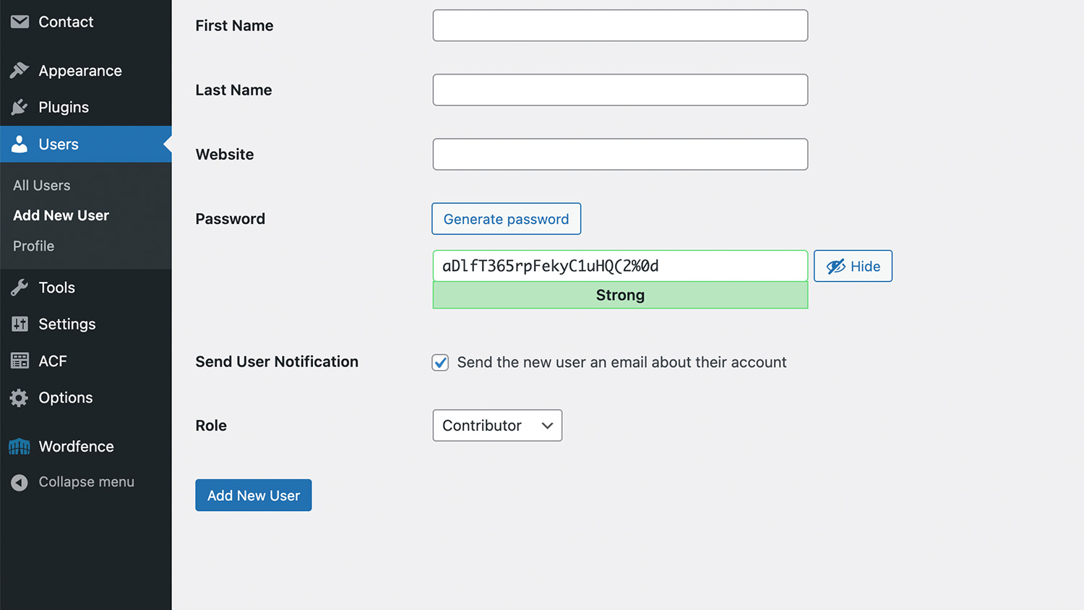The width and height of the screenshot is (1084, 610).
Task: Submit with Add New User button
Action: [x=253, y=495]
